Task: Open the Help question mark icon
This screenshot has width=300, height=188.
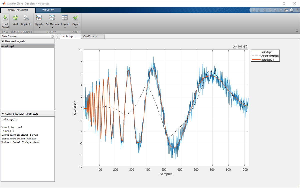Action: pyautogui.click(x=291, y=10)
